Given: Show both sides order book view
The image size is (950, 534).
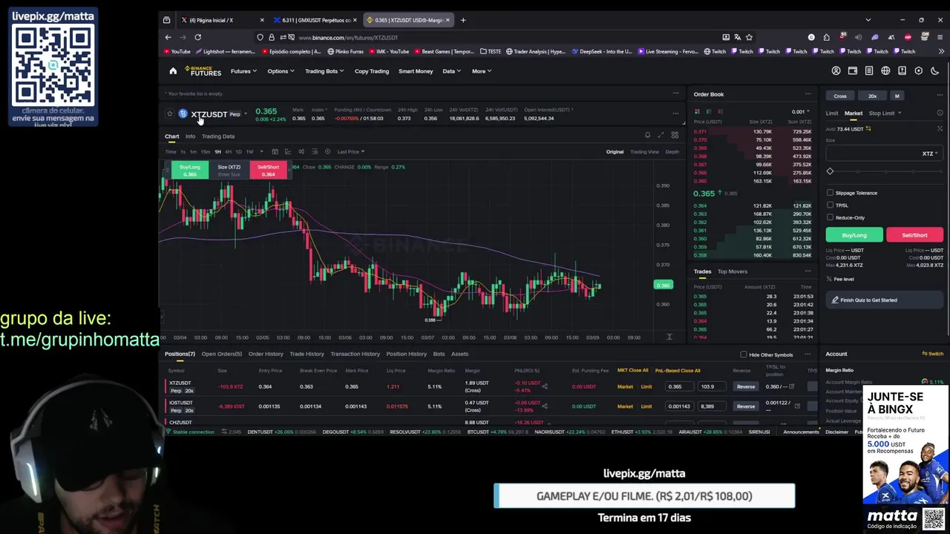Looking at the screenshot, I should point(697,111).
